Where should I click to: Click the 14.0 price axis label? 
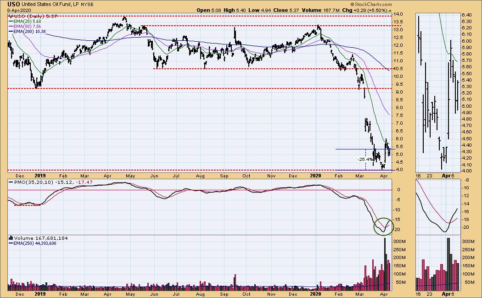tap(398, 14)
